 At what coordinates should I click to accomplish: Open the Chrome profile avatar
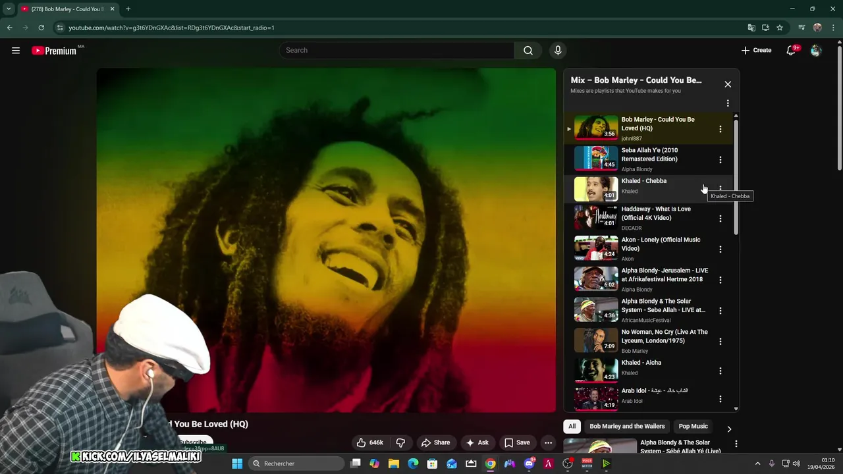pyautogui.click(x=817, y=28)
